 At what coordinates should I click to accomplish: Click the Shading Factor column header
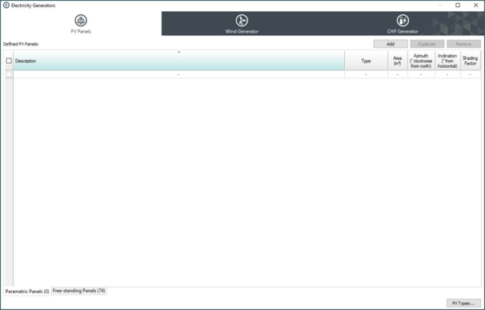[x=470, y=61]
